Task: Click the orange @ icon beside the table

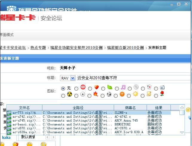Action: point(188,110)
